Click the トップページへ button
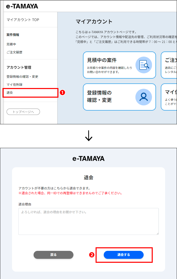 (x=23, y=112)
